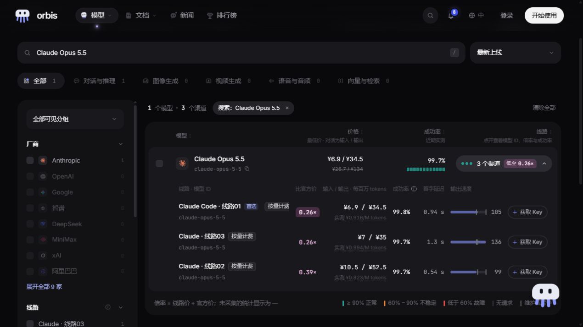The height and width of the screenshot is (327, 583).
Task: Click output speed bar showing 136
Action: coord(468,242)
